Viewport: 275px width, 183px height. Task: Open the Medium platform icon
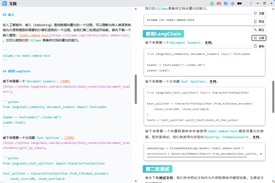[239, 4]
